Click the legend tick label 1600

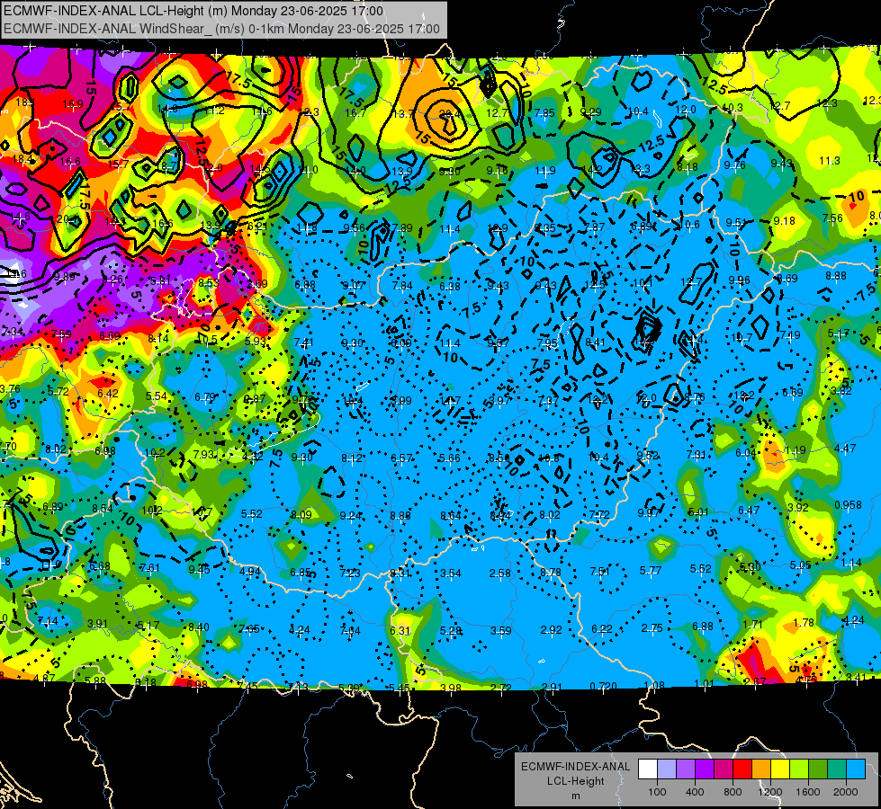point(808,792)
